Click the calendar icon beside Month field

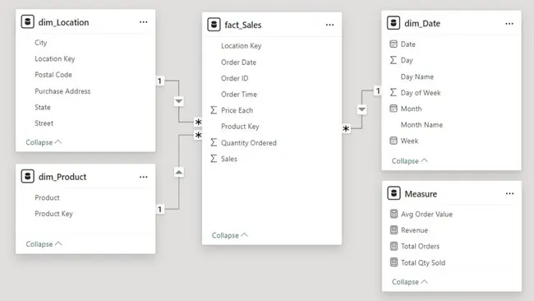(394, 109)
